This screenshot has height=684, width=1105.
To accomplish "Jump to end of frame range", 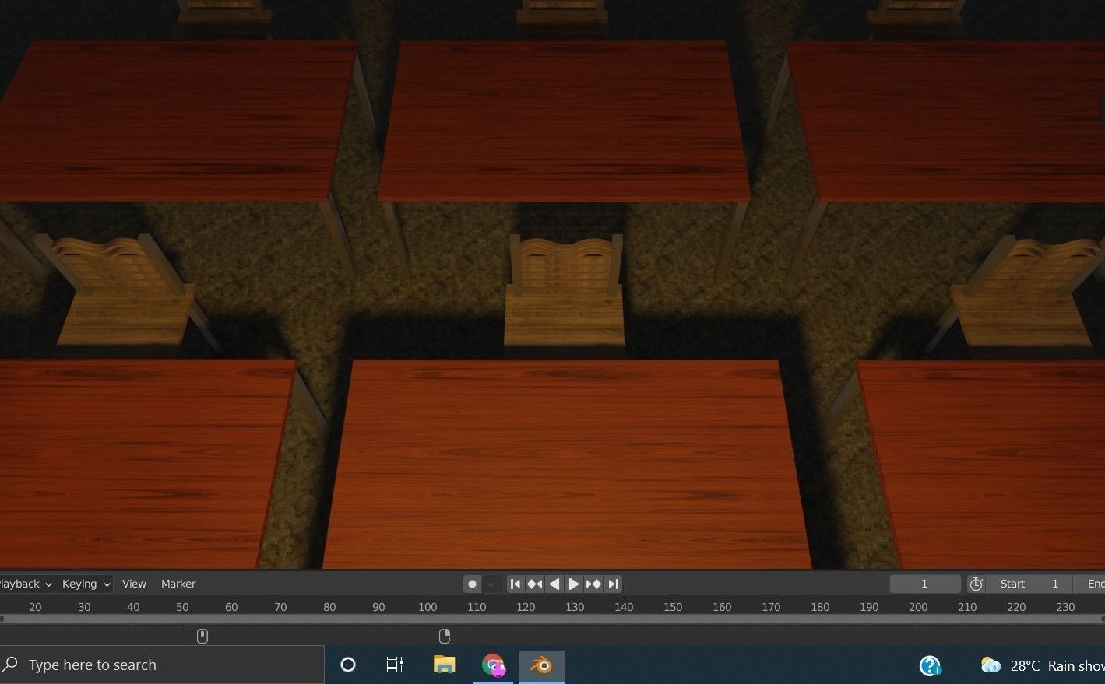I will click(613, 584).
